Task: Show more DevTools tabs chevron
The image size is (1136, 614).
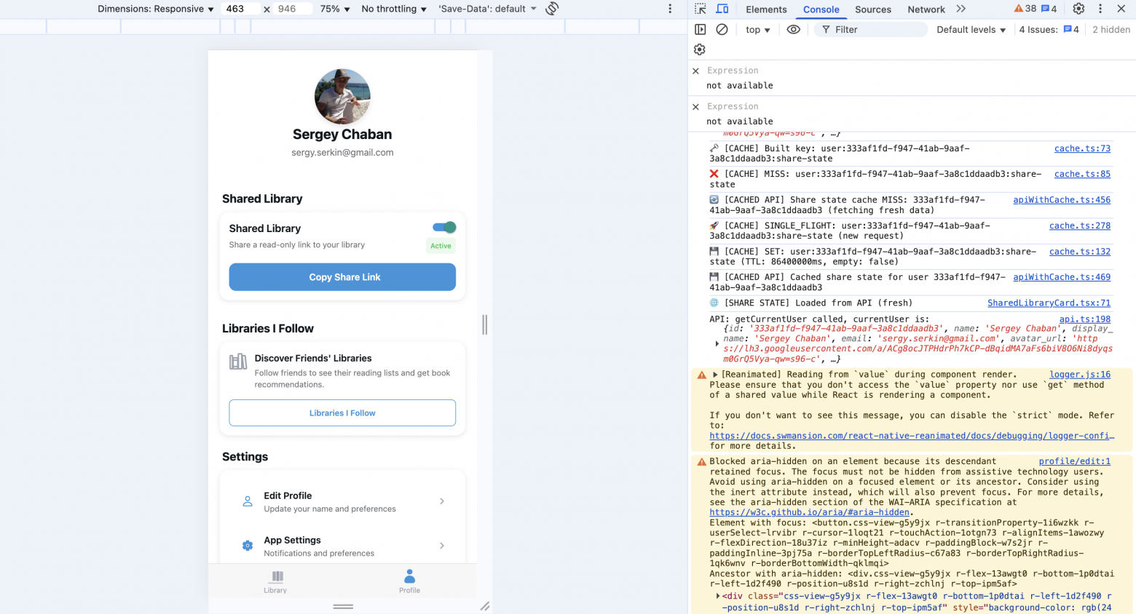Action: (961, 9)
